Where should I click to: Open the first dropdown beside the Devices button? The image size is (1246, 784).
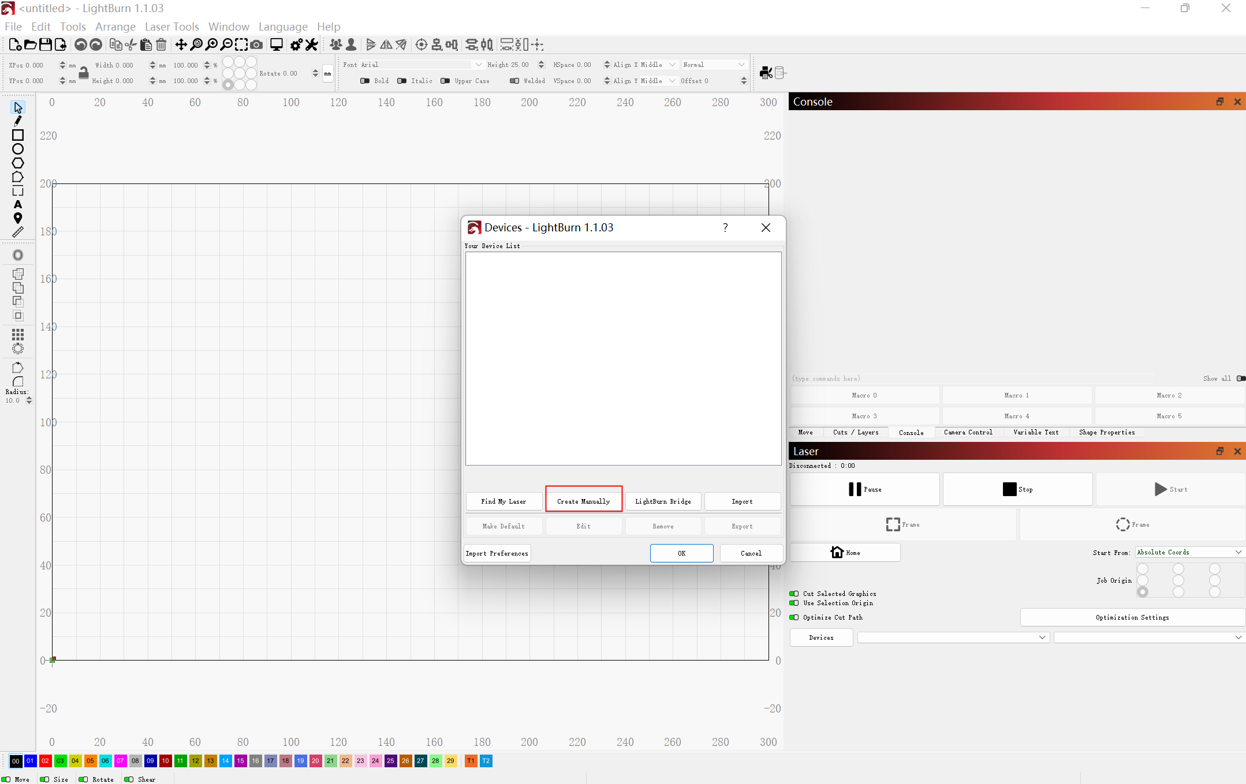click(953, 637)
